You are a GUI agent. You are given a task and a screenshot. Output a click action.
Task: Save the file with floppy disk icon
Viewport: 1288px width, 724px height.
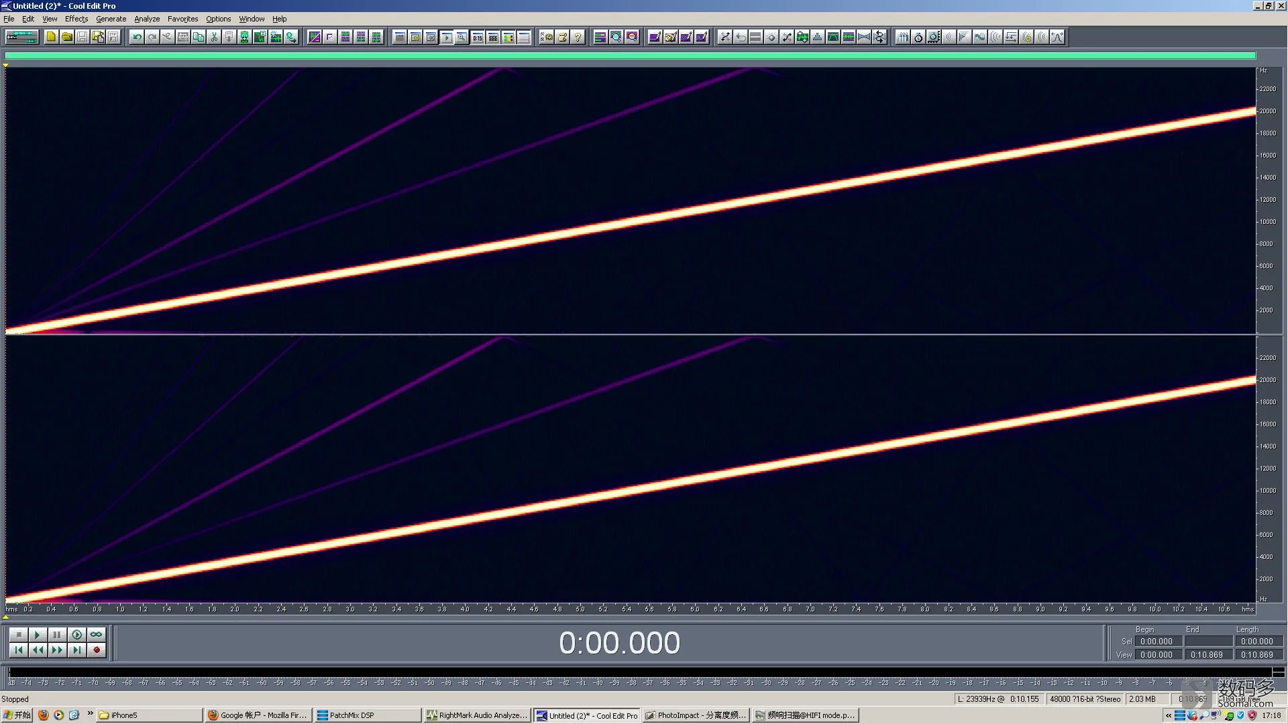82,37
